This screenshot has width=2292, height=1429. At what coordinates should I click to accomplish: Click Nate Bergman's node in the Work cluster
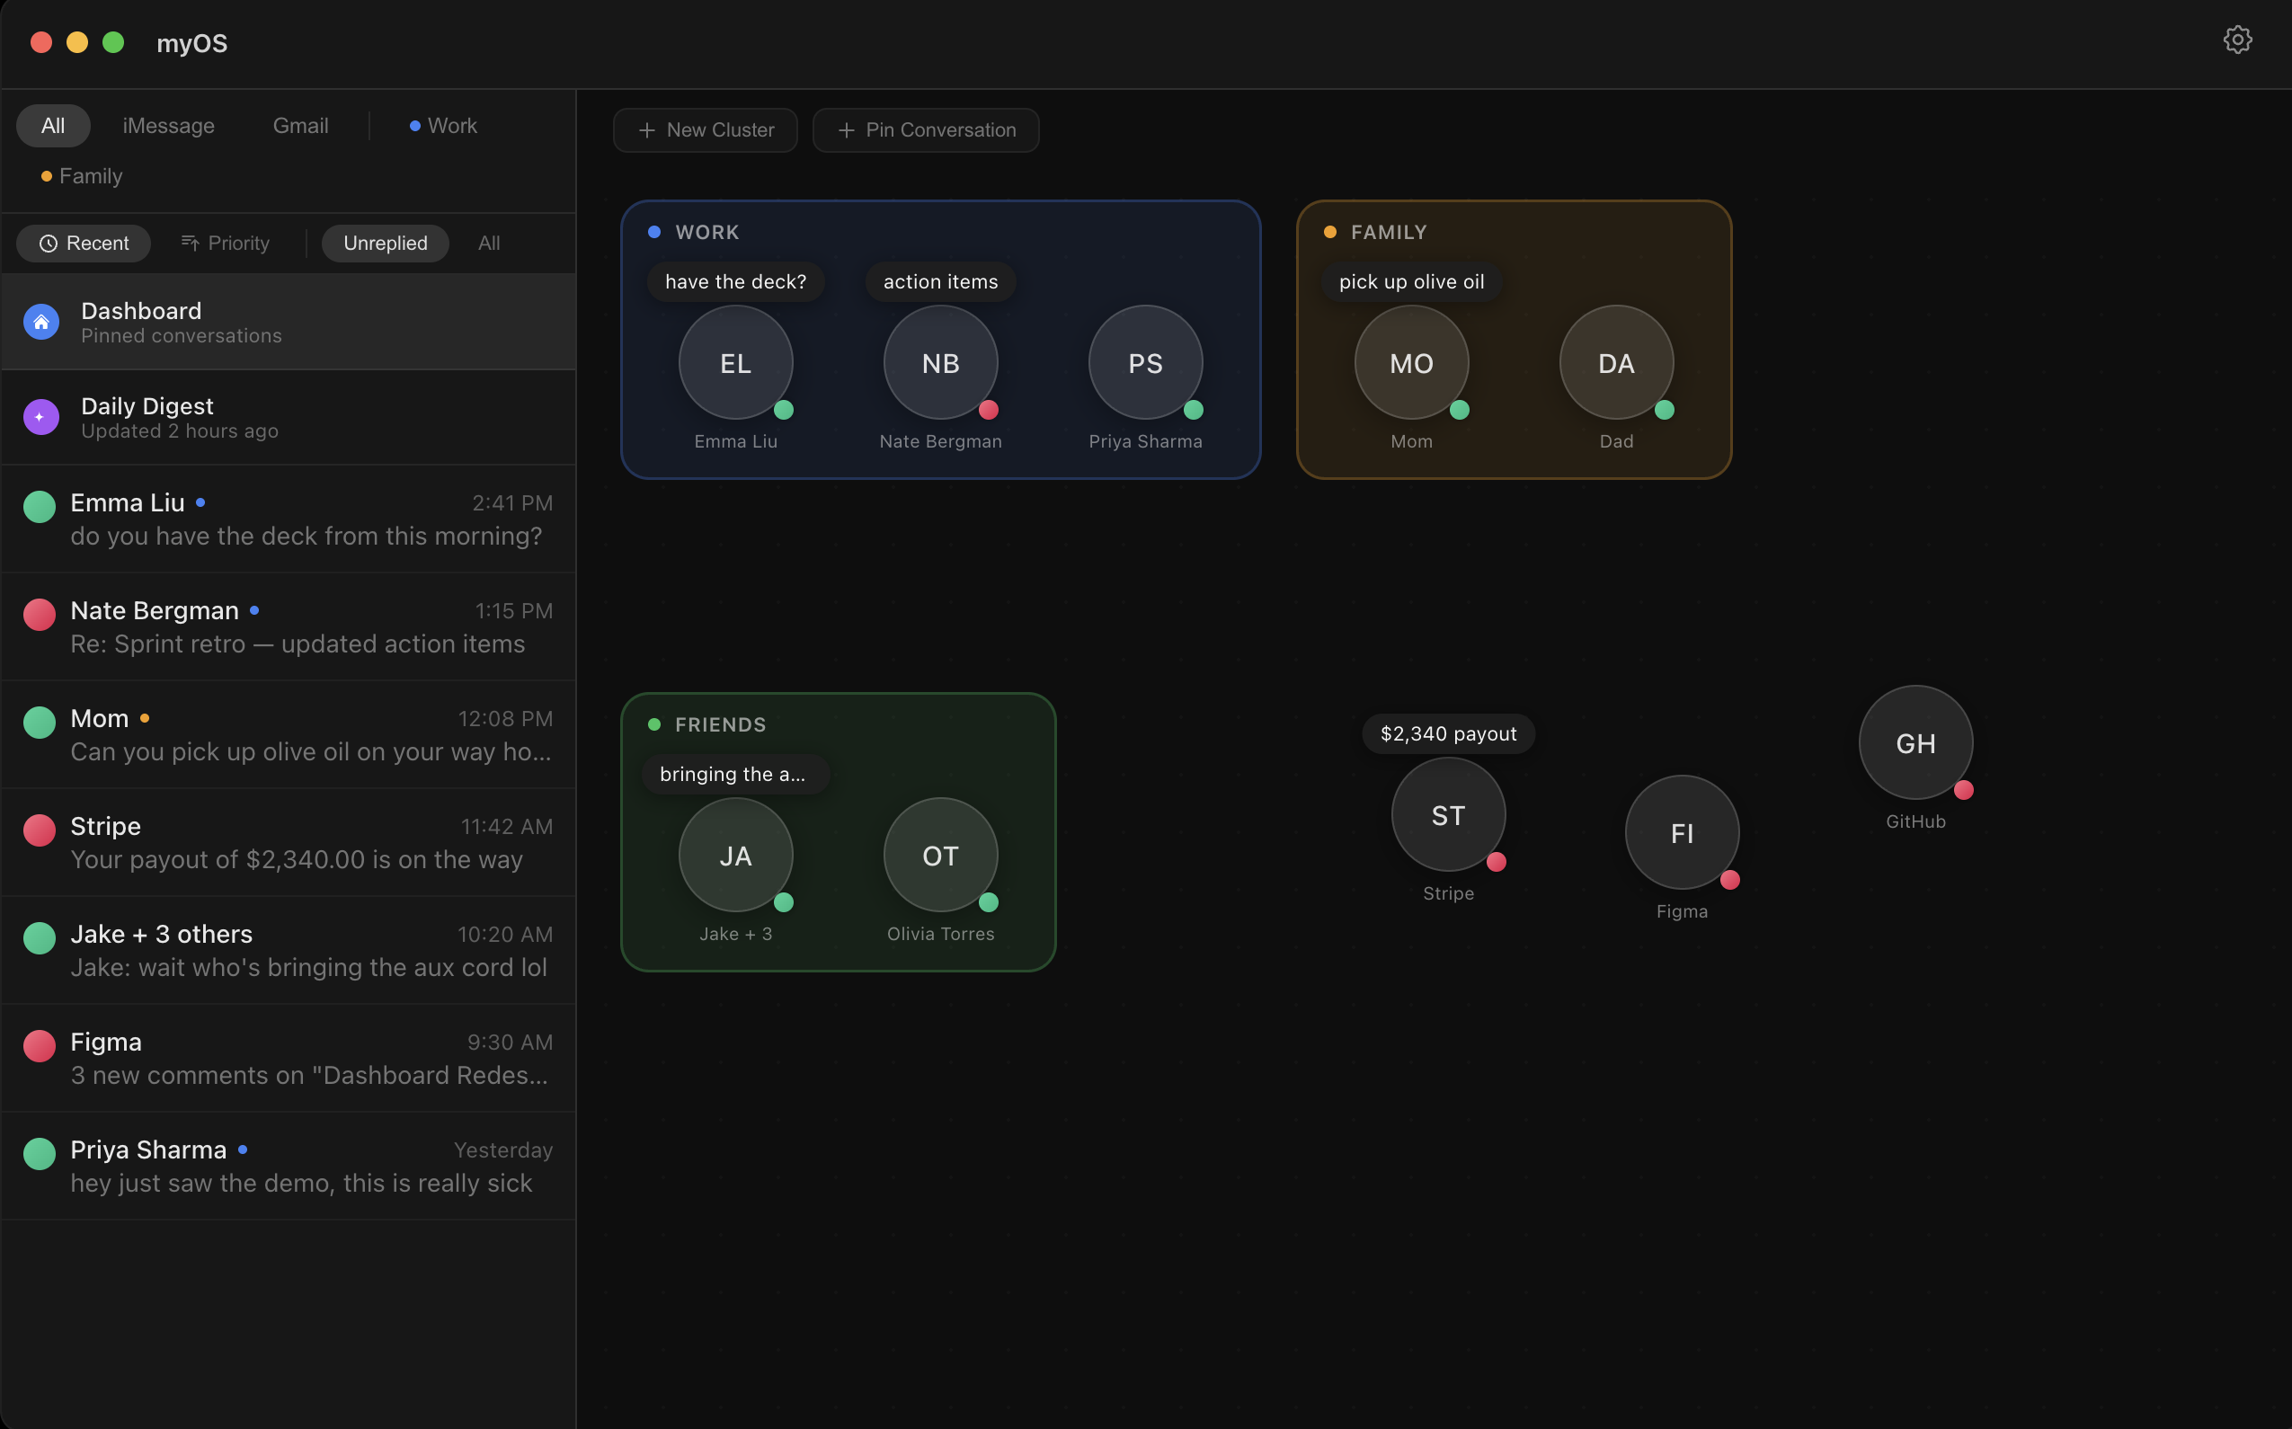(x=939, y=362)
